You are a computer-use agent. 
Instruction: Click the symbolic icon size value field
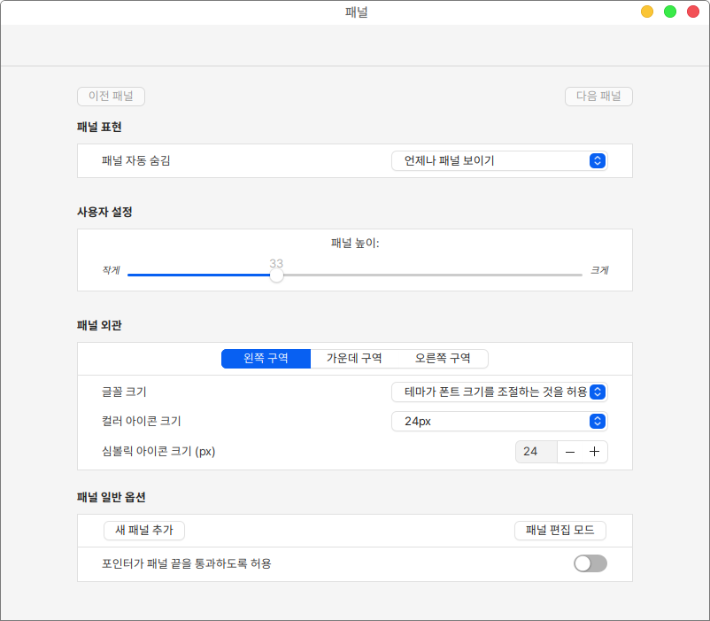point(536,452)
